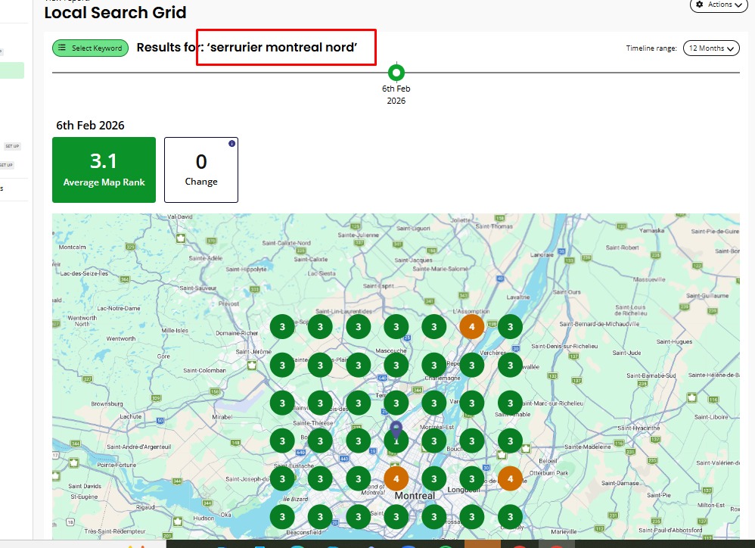The height and width of the screenshot is (548, 755).
Task: Click the 'Local Search Grid' page heading
Action: pos(115,13)
